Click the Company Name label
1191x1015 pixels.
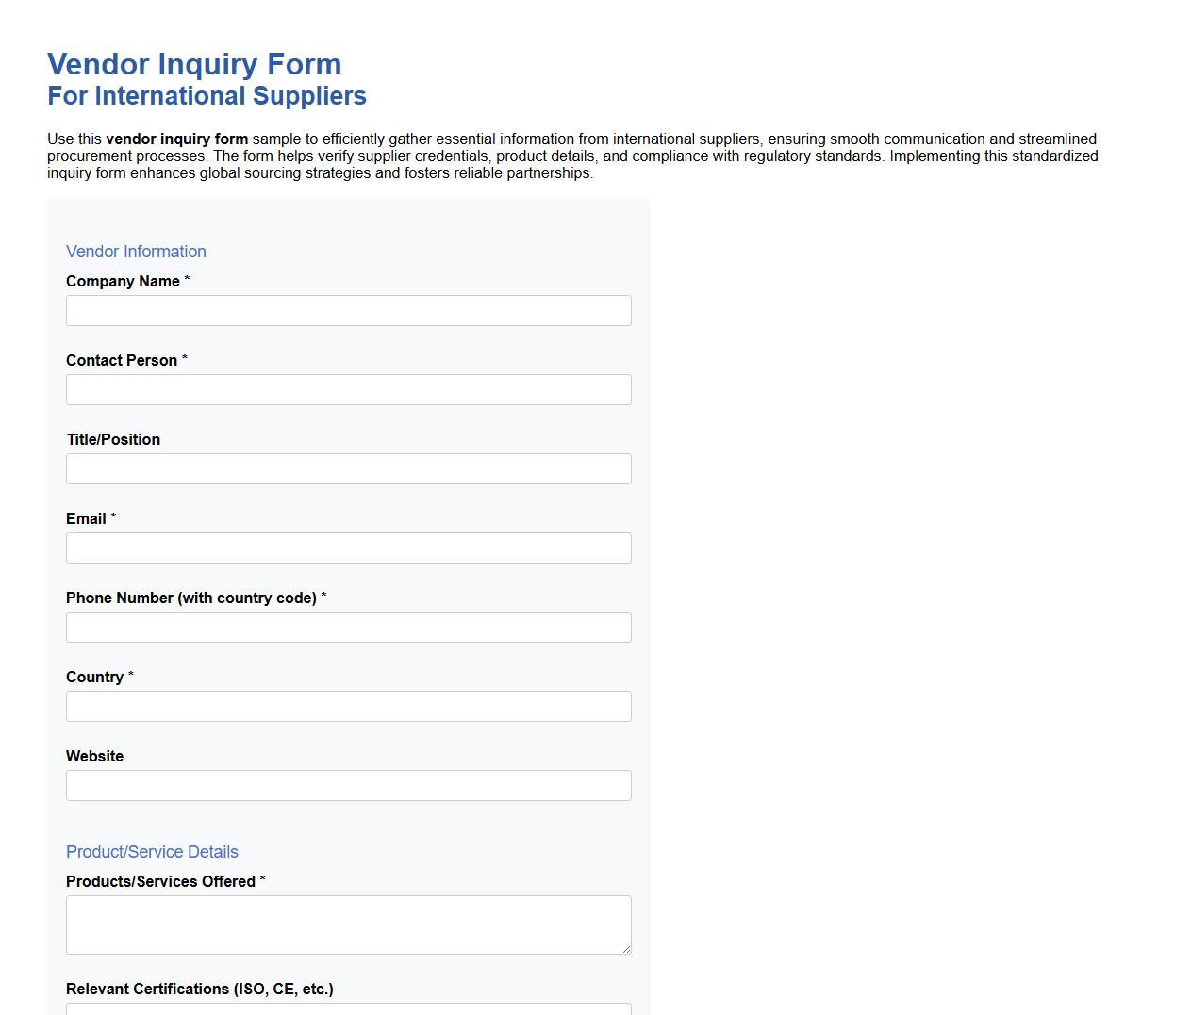(x=123, y=281)
